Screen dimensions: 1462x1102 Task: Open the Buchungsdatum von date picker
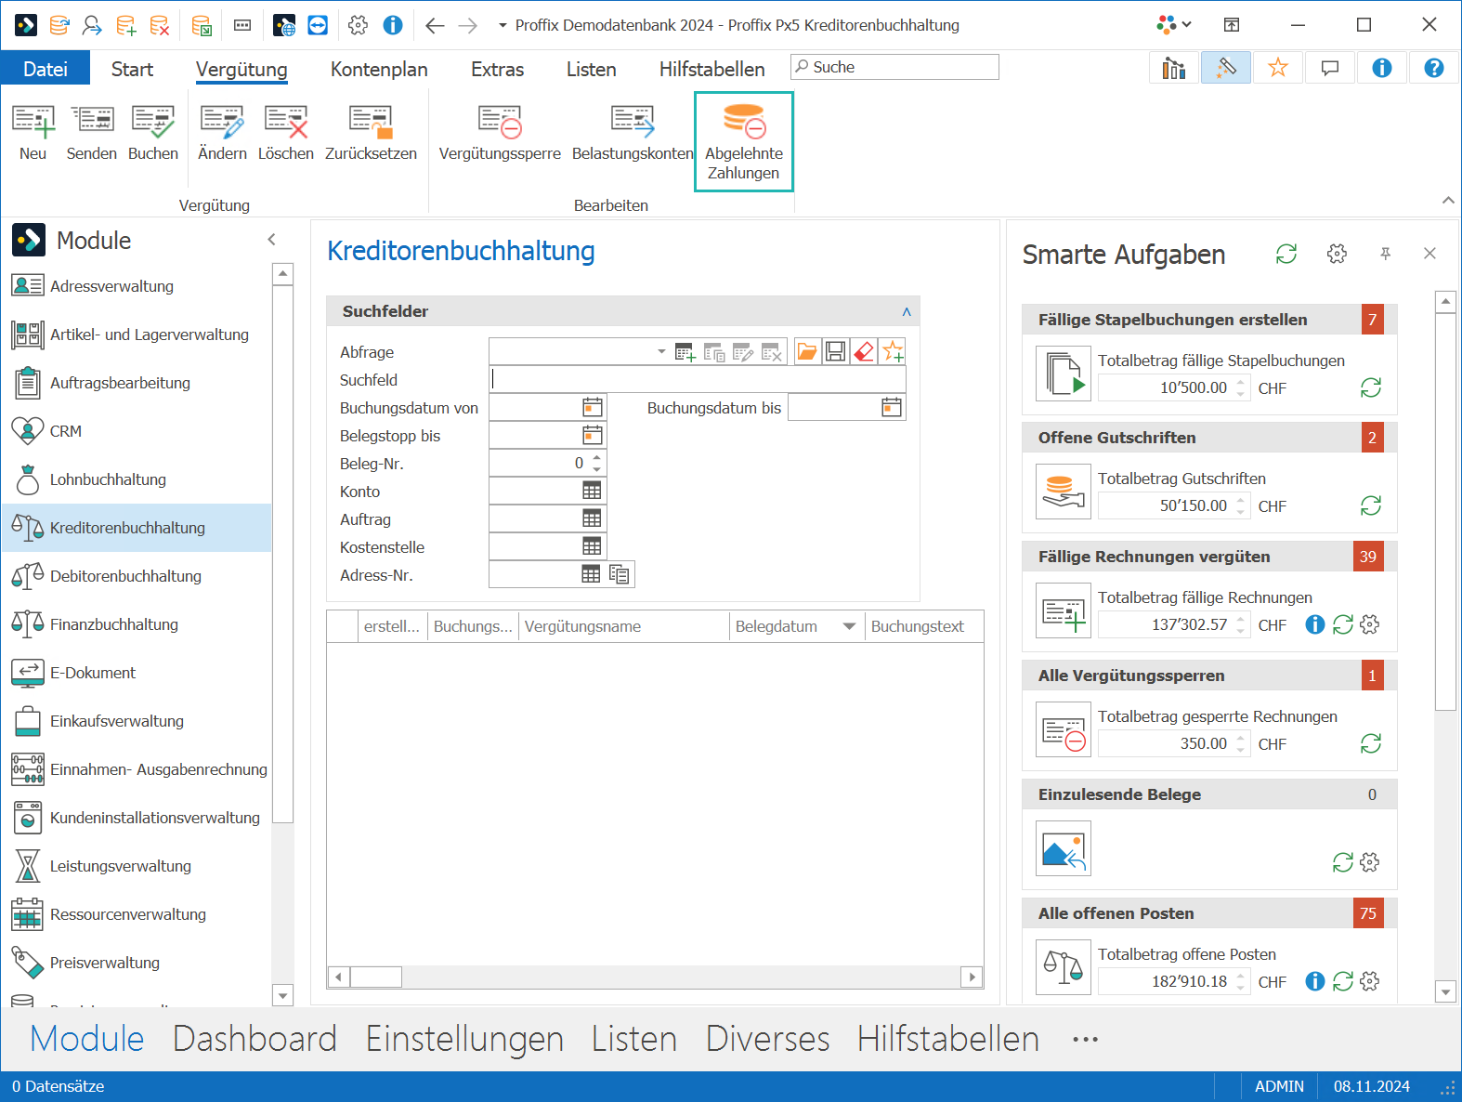(x=593, y=407)
